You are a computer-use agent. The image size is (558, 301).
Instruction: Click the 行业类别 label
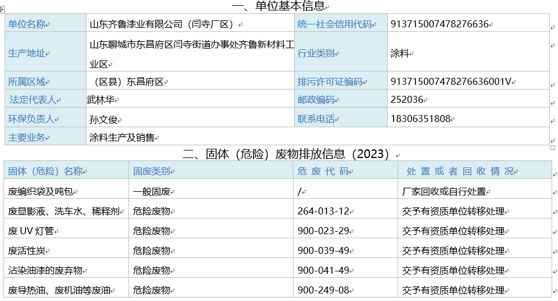click(316, 53)
